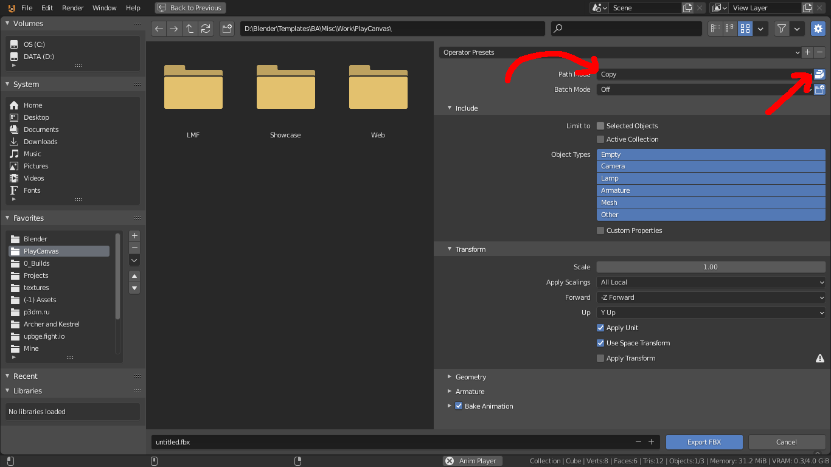Add current folder to Favorites with plus icon

[134, 236]
